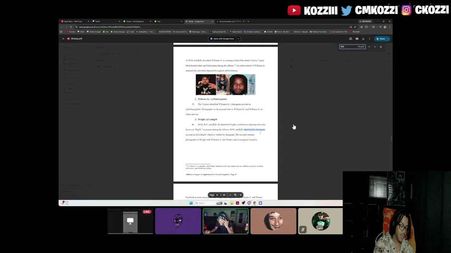
Task: Zoom out using the minus button in page controls
Action: click(x=230, y=195)
